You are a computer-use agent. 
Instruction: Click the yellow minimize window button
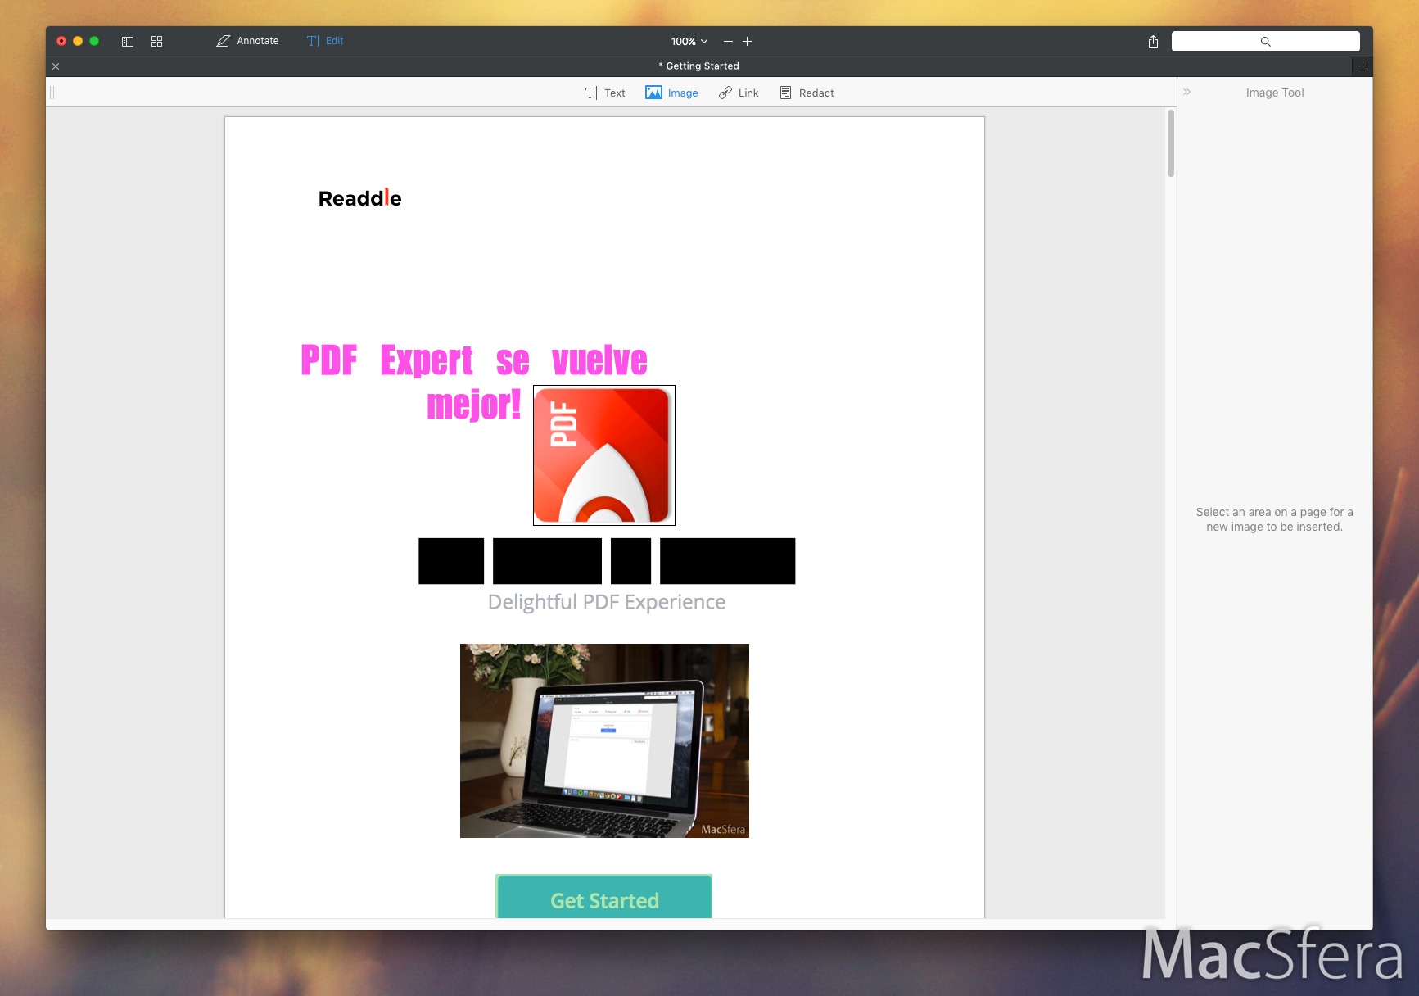(x=78, y=41)
